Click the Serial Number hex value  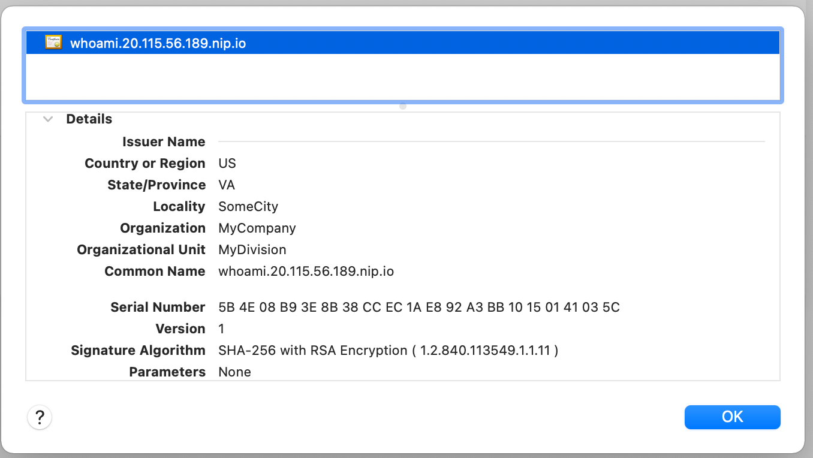(419, 308)
